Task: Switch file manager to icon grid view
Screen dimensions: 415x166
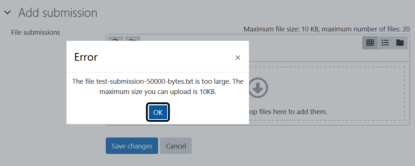Action: 370,42
